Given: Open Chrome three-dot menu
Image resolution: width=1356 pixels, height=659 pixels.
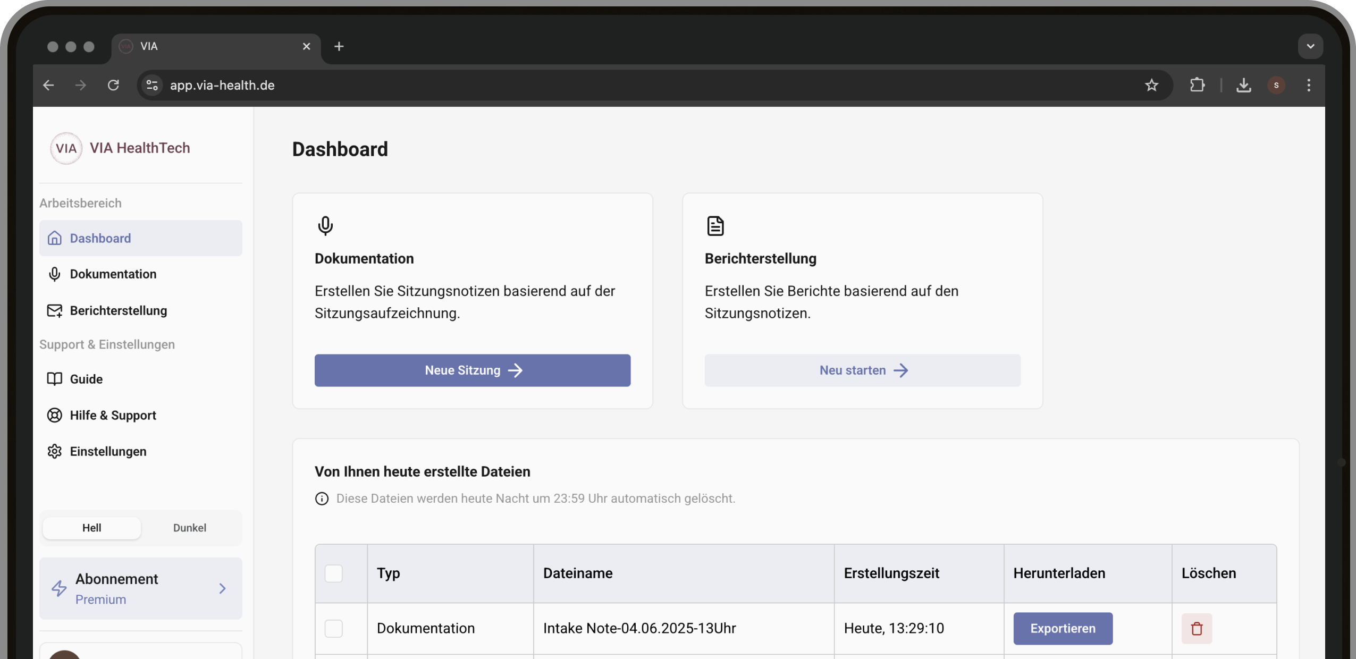Looking at the screenshot, I should point(1308,85).
